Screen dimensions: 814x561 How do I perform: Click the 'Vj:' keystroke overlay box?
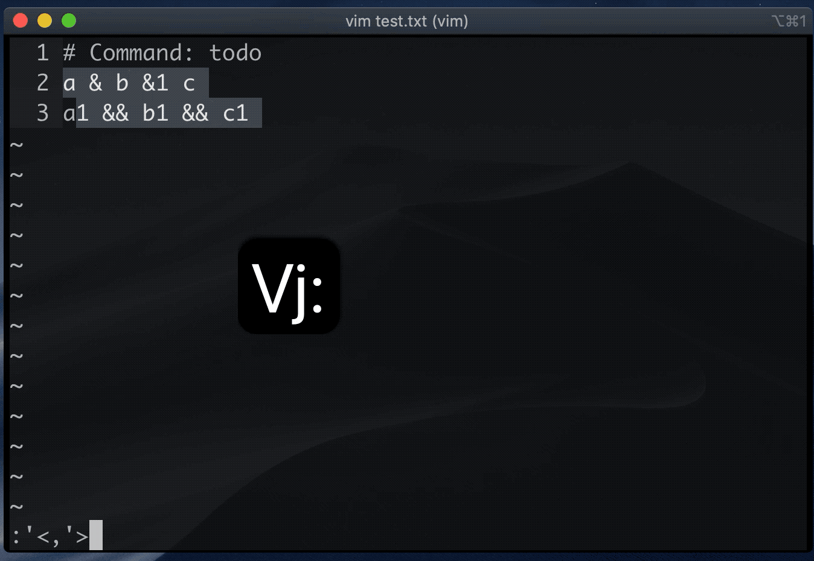coord(289,285)
